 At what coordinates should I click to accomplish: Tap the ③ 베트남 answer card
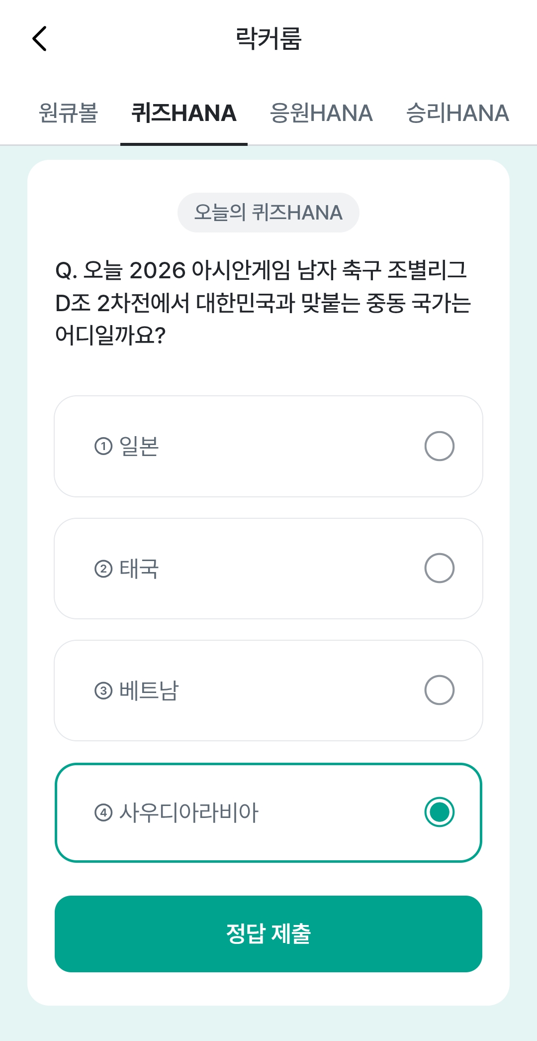tap(268, 691)
